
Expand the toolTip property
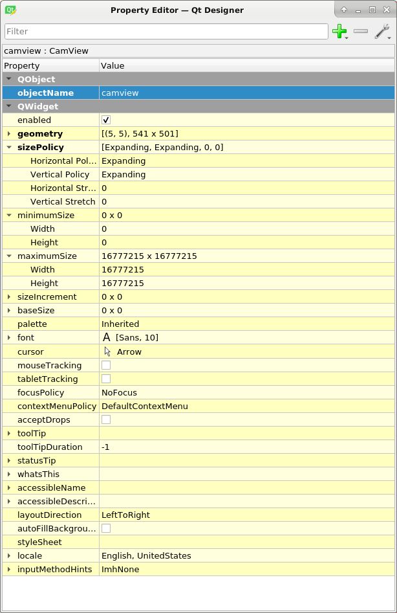click(x=9, y=433)
